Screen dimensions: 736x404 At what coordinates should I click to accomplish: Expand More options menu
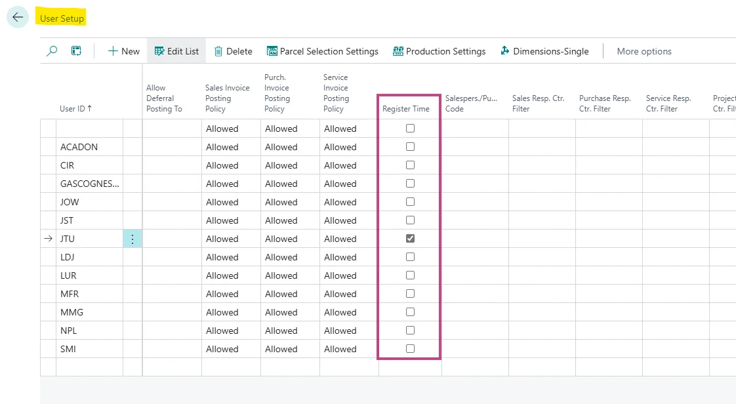644,51
